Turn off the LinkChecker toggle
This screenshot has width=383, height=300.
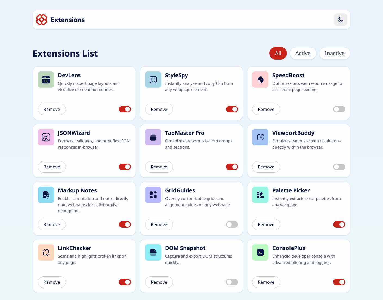[125, 282]
